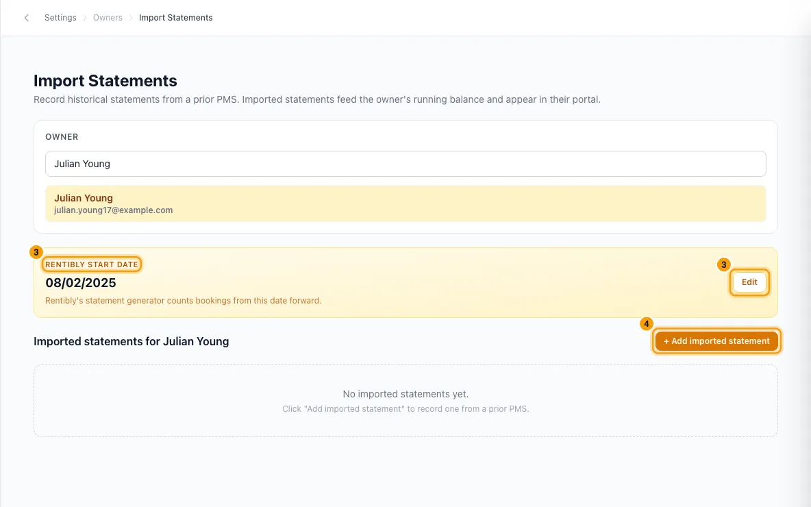Screen dimensions: 811x507
Task: Click the back arrow icon
Action: pyautogui.click(x=27, y=18)
